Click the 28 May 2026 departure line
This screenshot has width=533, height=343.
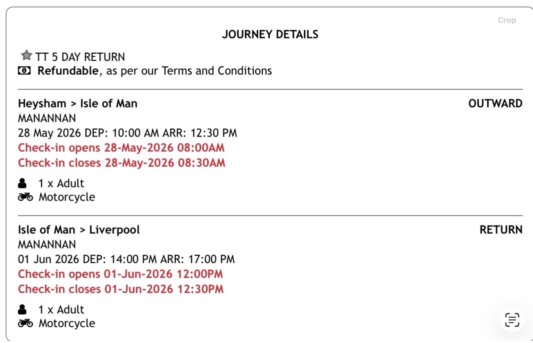tap(128, 133)
